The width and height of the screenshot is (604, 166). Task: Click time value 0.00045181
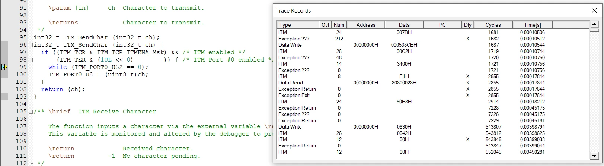533,120
